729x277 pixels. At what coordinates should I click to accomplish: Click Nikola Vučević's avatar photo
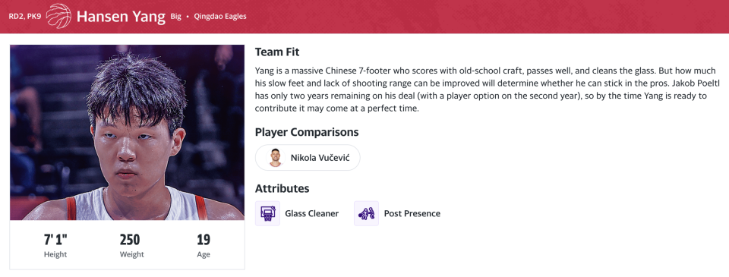(276, 158)
